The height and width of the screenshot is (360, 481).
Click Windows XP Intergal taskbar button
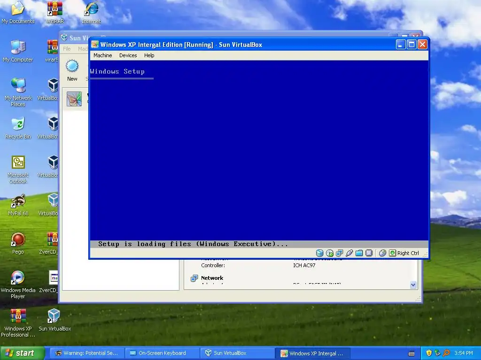tap(312, 353)
